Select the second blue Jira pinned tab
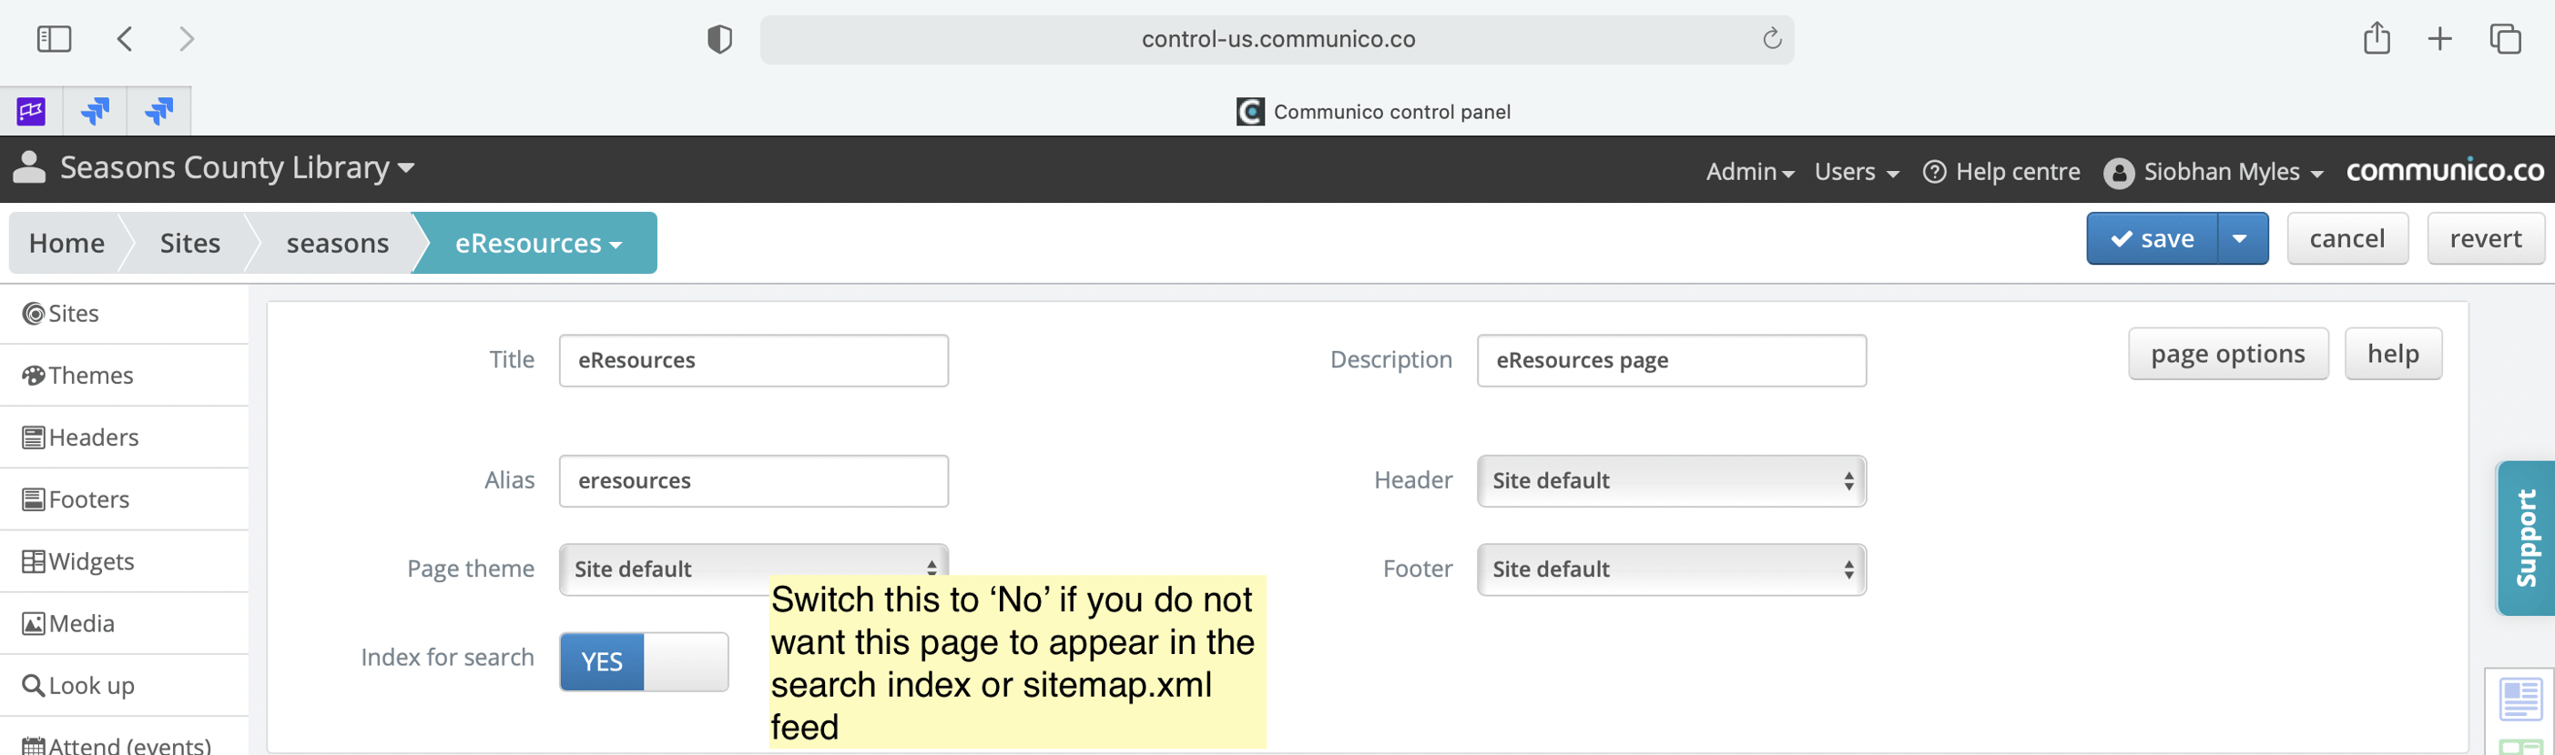Image resolution: width=2555 pixels, height=755 pixels. (x=158, y=110)
